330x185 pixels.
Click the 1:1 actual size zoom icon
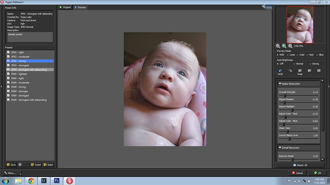pyautogui.click(x=290, y=46)
